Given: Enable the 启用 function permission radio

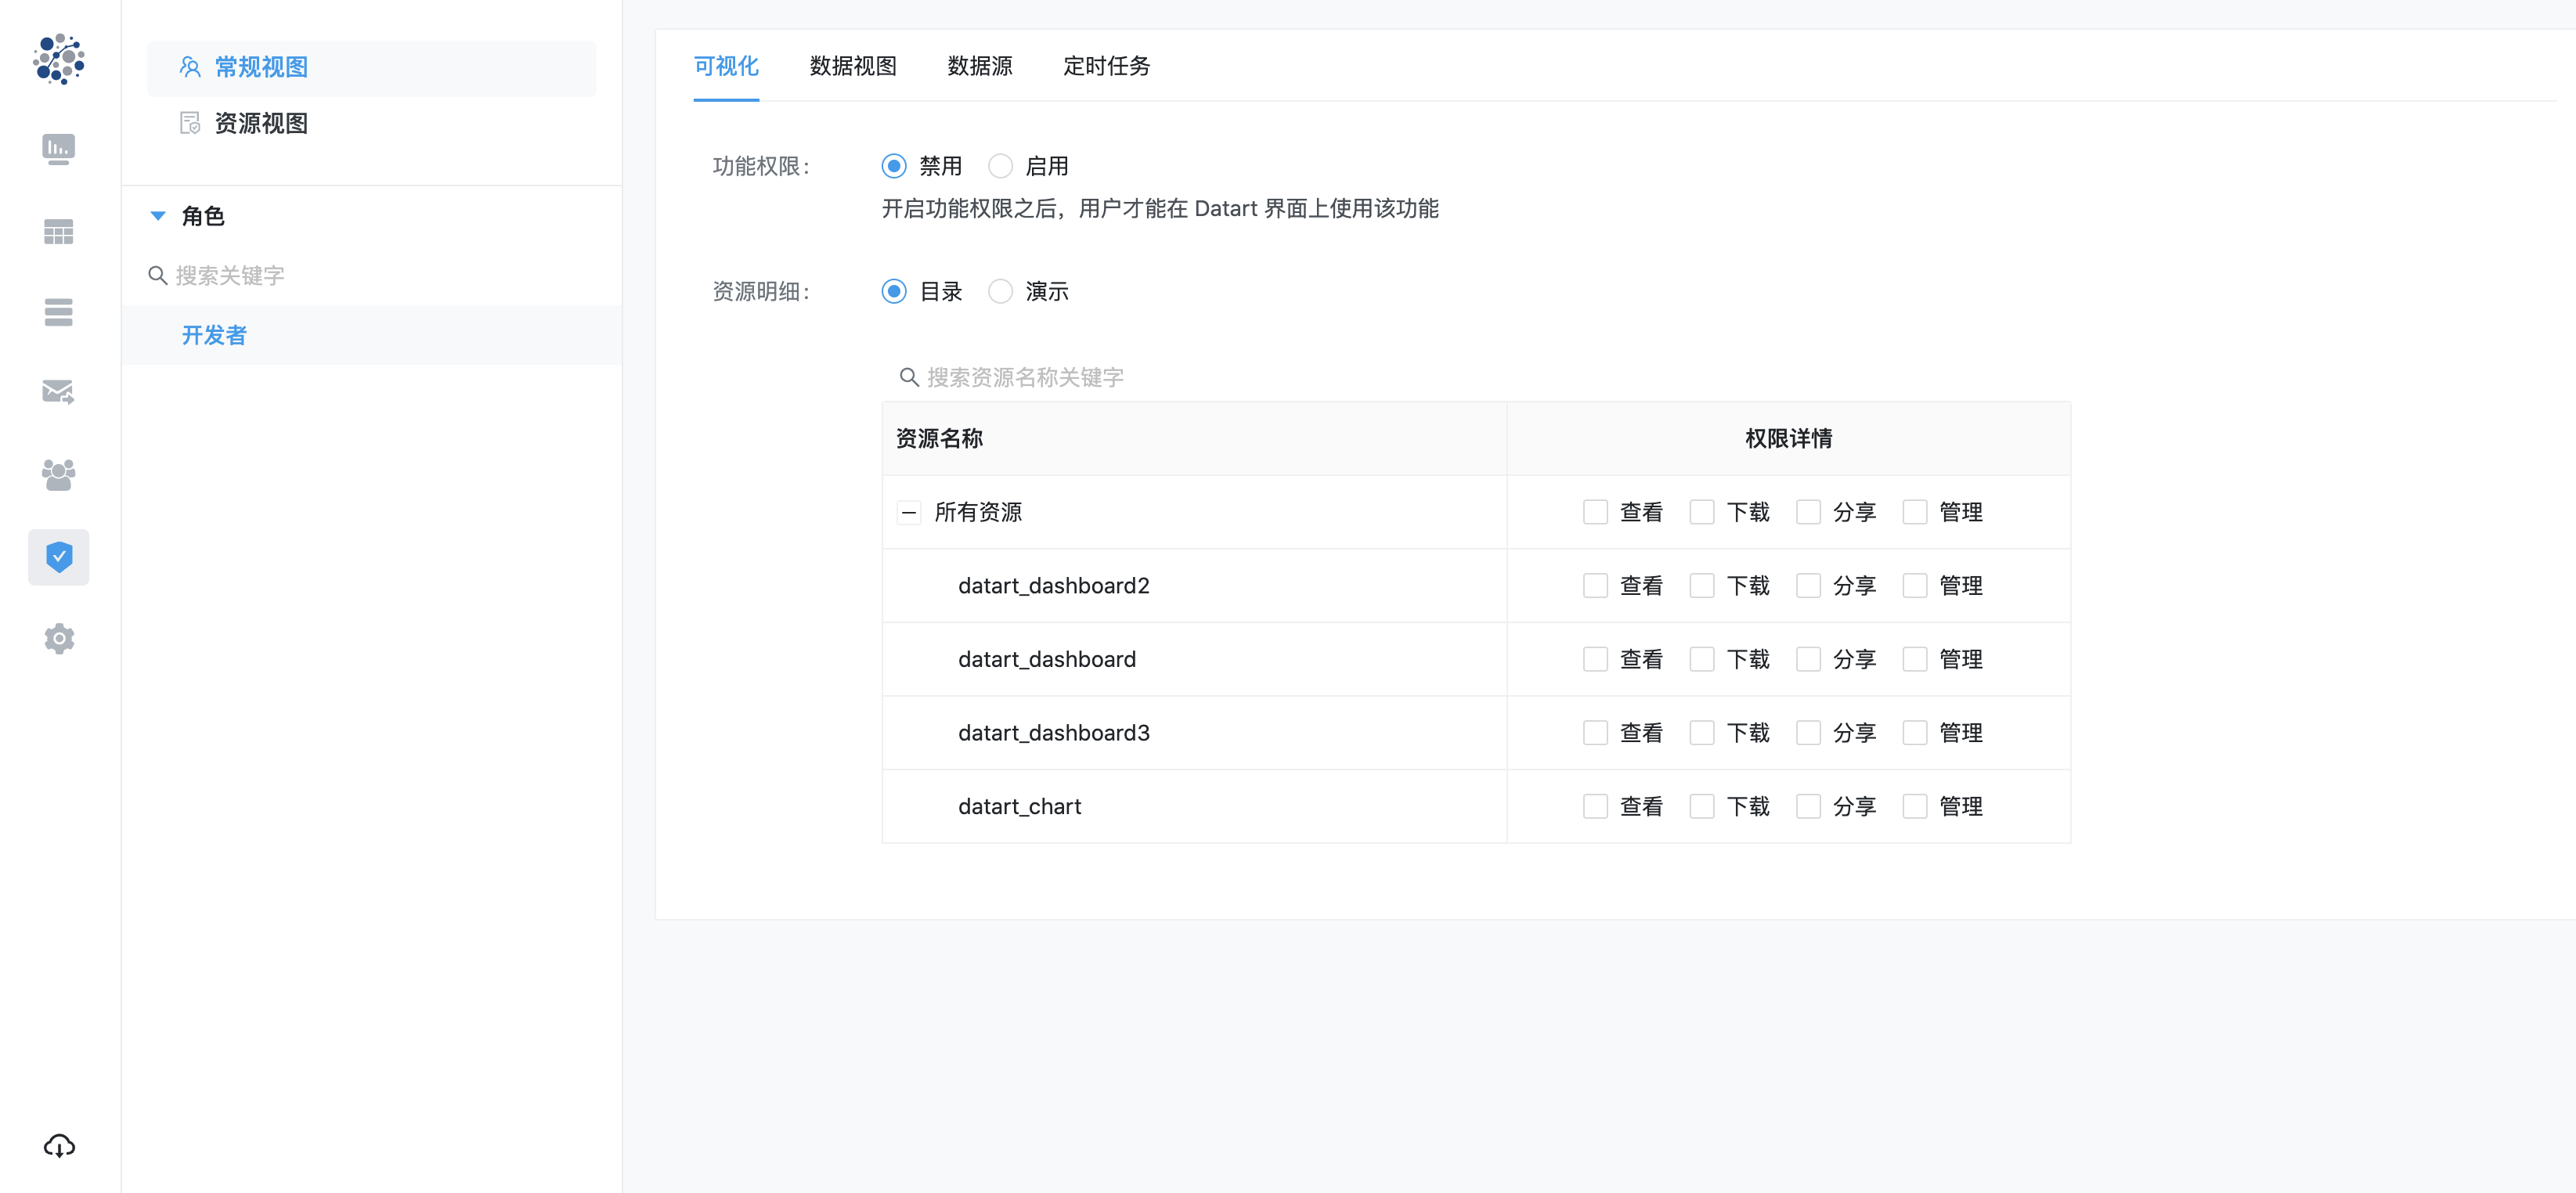Looking at the screenshot, I should (1000, 166).
